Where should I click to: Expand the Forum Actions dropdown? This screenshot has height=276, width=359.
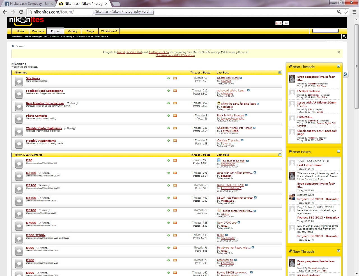click(x=84, y=36)
